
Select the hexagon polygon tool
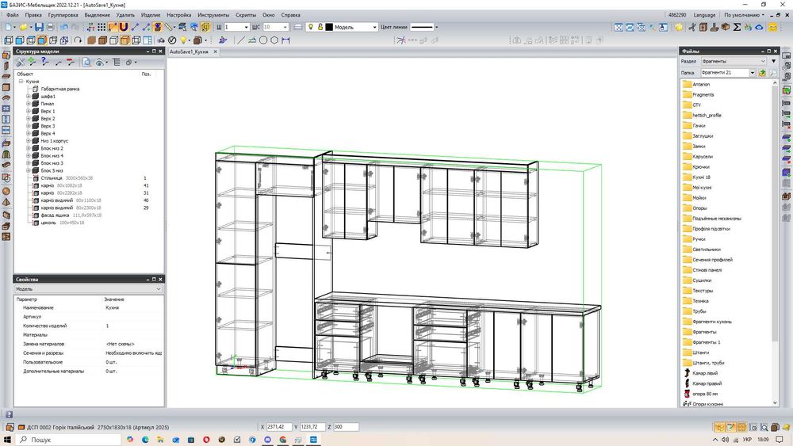tap(274, 40)
